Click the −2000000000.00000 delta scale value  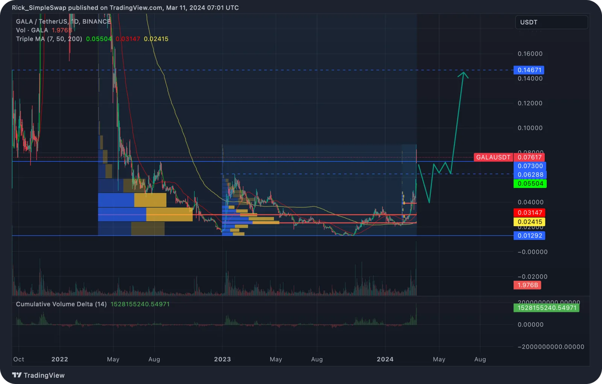point(551,347)
